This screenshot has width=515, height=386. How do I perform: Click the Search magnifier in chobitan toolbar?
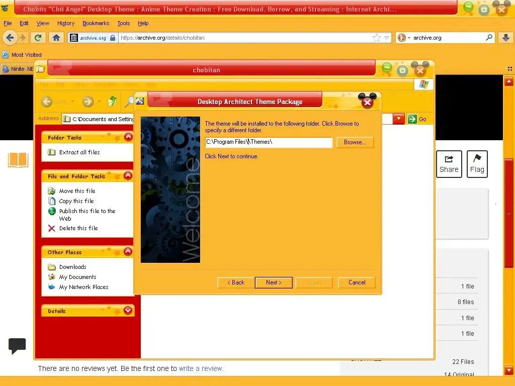pyautogui.click(x=129, y=102)
